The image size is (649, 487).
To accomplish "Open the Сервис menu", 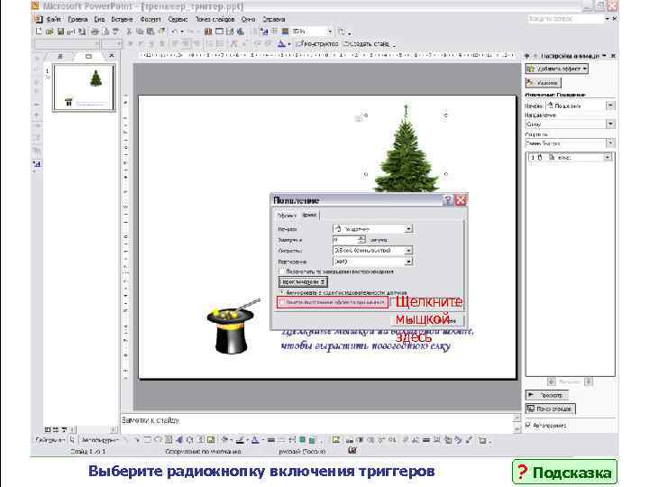I will (x=178, y=20).
